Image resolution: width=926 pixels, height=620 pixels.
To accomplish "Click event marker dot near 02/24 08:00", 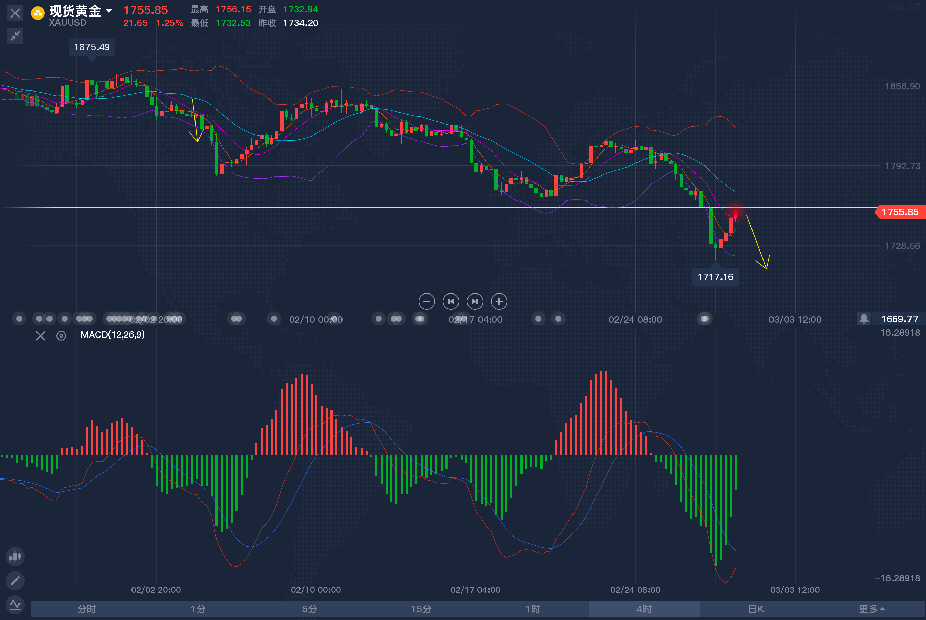I will tap(705, 319).
